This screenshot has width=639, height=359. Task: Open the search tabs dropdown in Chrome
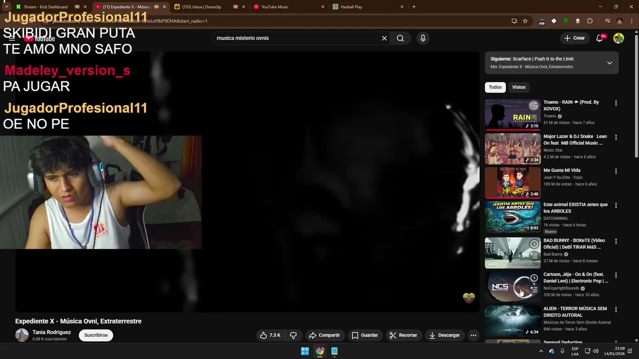(x=6, y=7)
